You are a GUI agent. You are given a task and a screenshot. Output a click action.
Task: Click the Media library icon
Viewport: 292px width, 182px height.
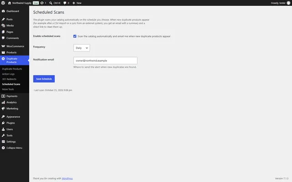pyautogui.click(x=3, y=25)
